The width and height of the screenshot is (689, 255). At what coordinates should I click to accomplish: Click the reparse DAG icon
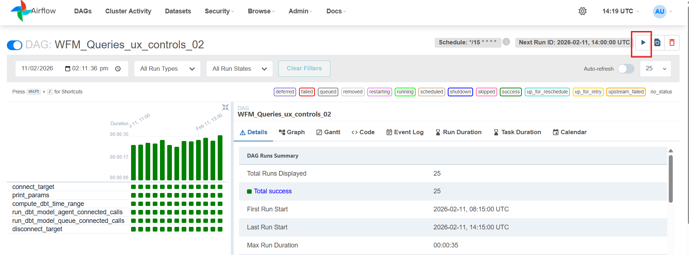[657, 43]
